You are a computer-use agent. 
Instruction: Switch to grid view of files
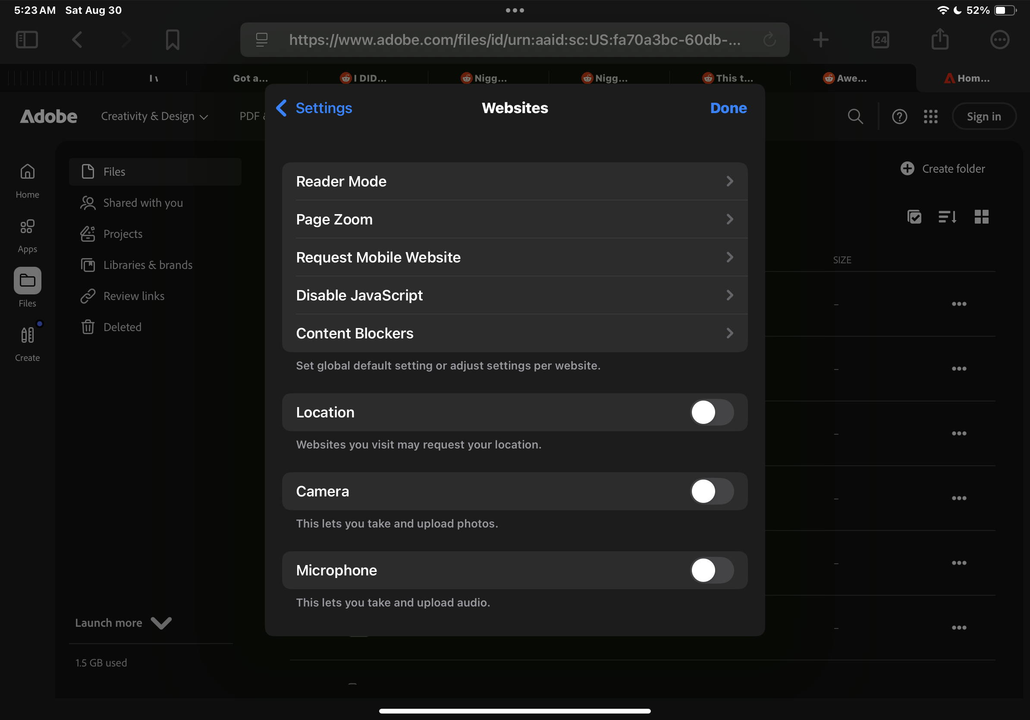pyautogui.click(x=982, y=217)
